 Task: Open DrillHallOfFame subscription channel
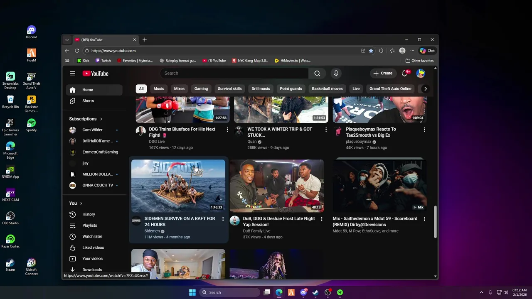pyautogui.click(x=94, y=141)
